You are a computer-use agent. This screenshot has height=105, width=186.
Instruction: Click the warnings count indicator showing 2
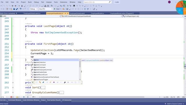point(18,97)
